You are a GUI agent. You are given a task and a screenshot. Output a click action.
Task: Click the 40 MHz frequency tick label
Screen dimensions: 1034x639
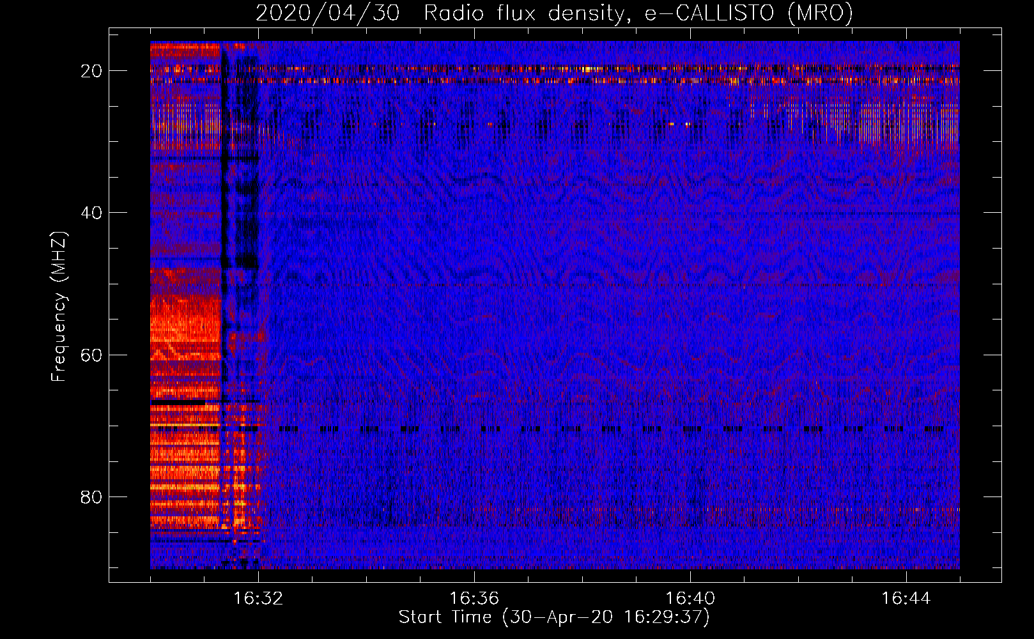point(92,213)
